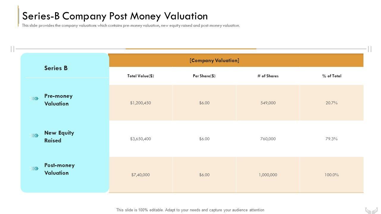Select the Series B heading
Viewport: 381px width, 214px height.
(x=56, y=68)
